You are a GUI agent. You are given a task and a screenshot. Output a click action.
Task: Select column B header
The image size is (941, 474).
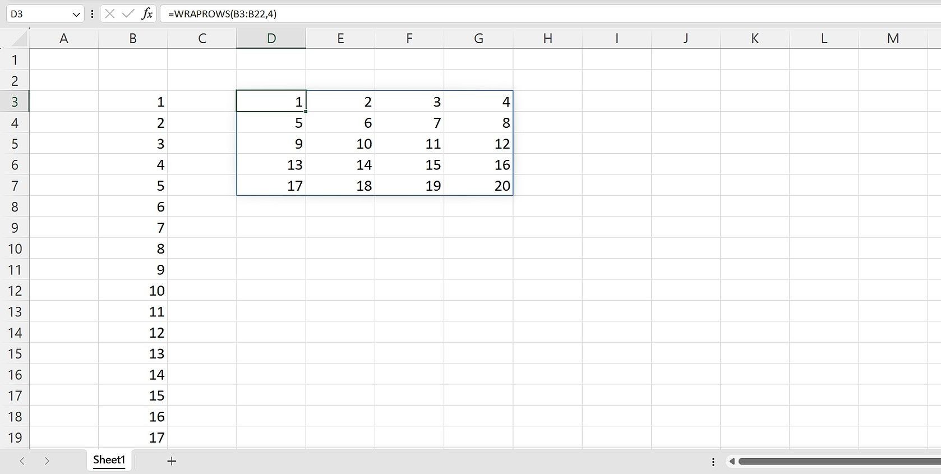(x=133, y=38)
